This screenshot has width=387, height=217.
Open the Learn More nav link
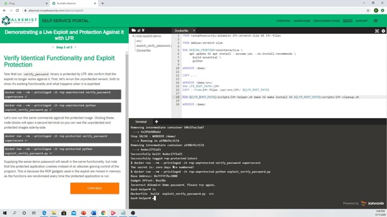(301, 21)
